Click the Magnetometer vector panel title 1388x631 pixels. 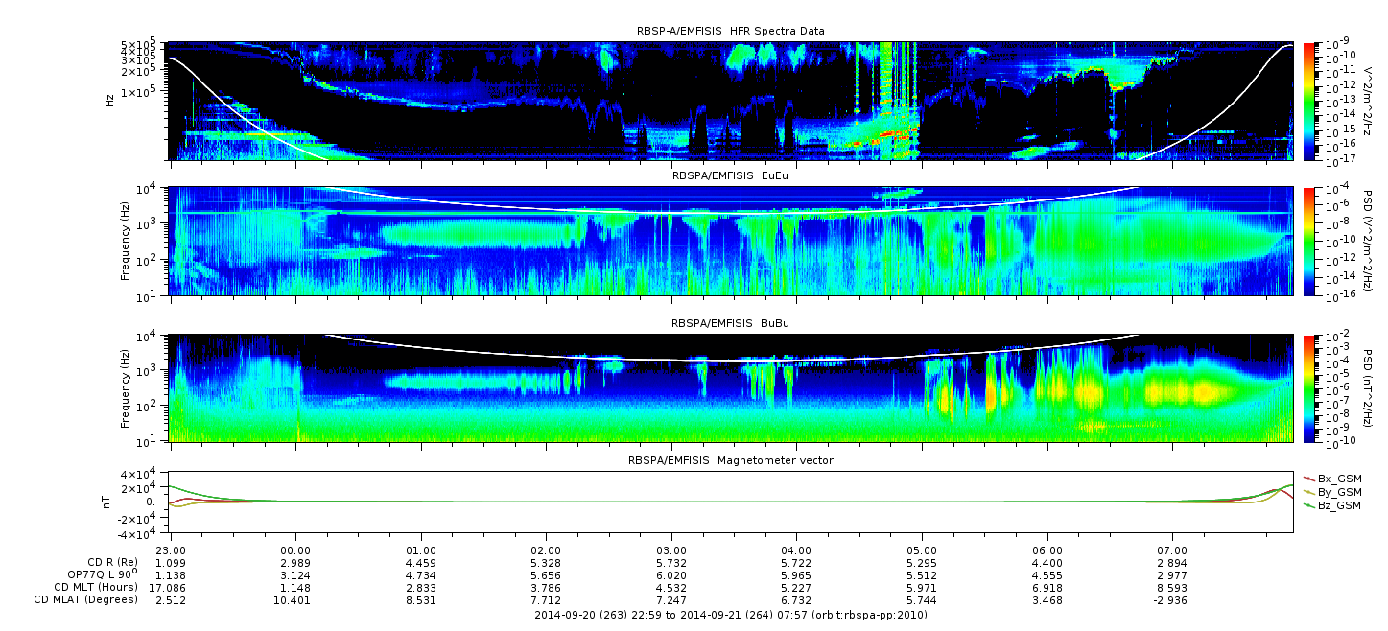pos(730,460)
